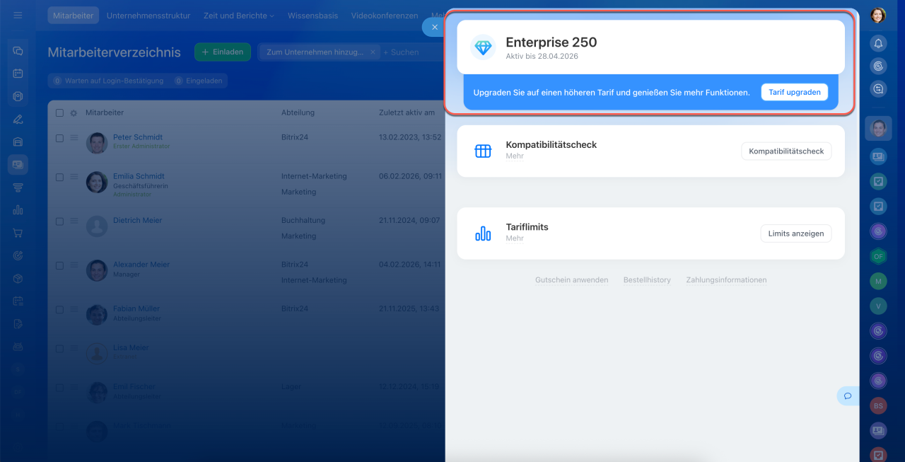Click the Tarif upgraden button
The width and height of the screenshot is (905, 462).
click(794, 92)
